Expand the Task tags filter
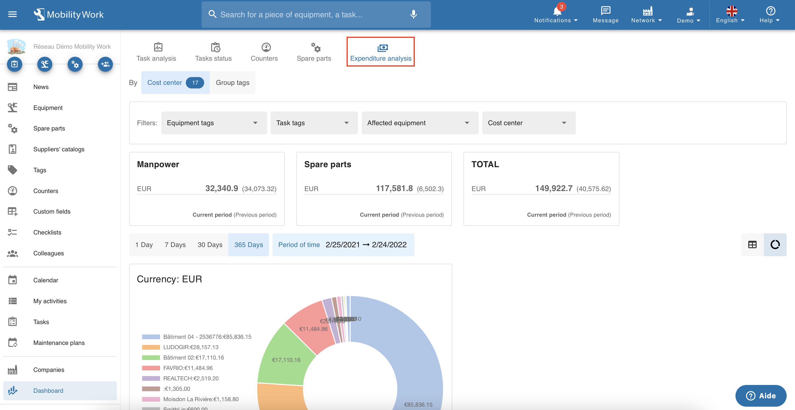 point(314,123)
